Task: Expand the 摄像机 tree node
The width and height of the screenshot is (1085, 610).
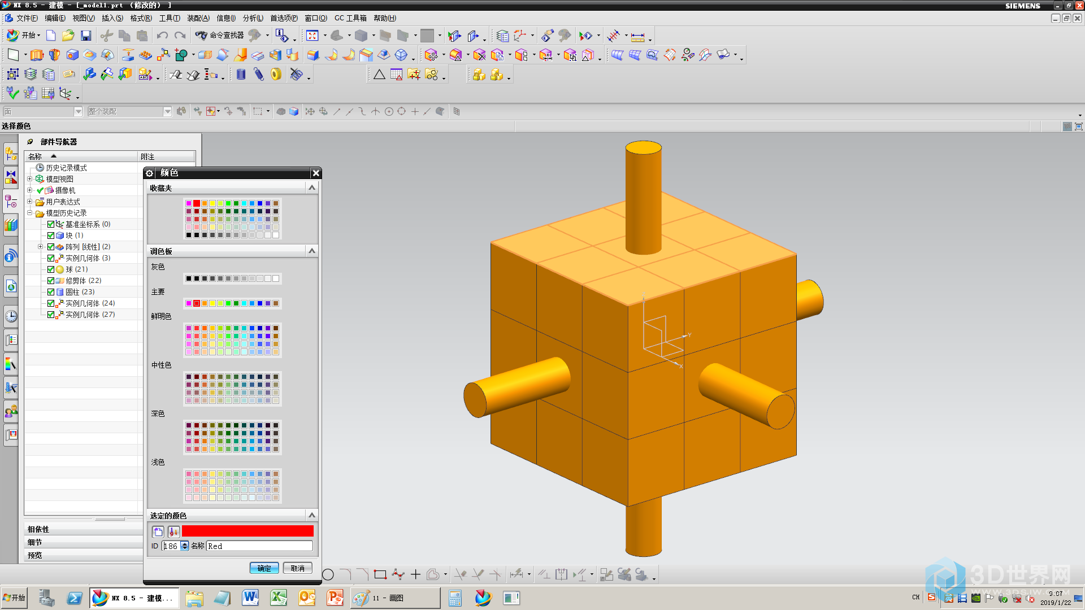Action: click(30, 190)
